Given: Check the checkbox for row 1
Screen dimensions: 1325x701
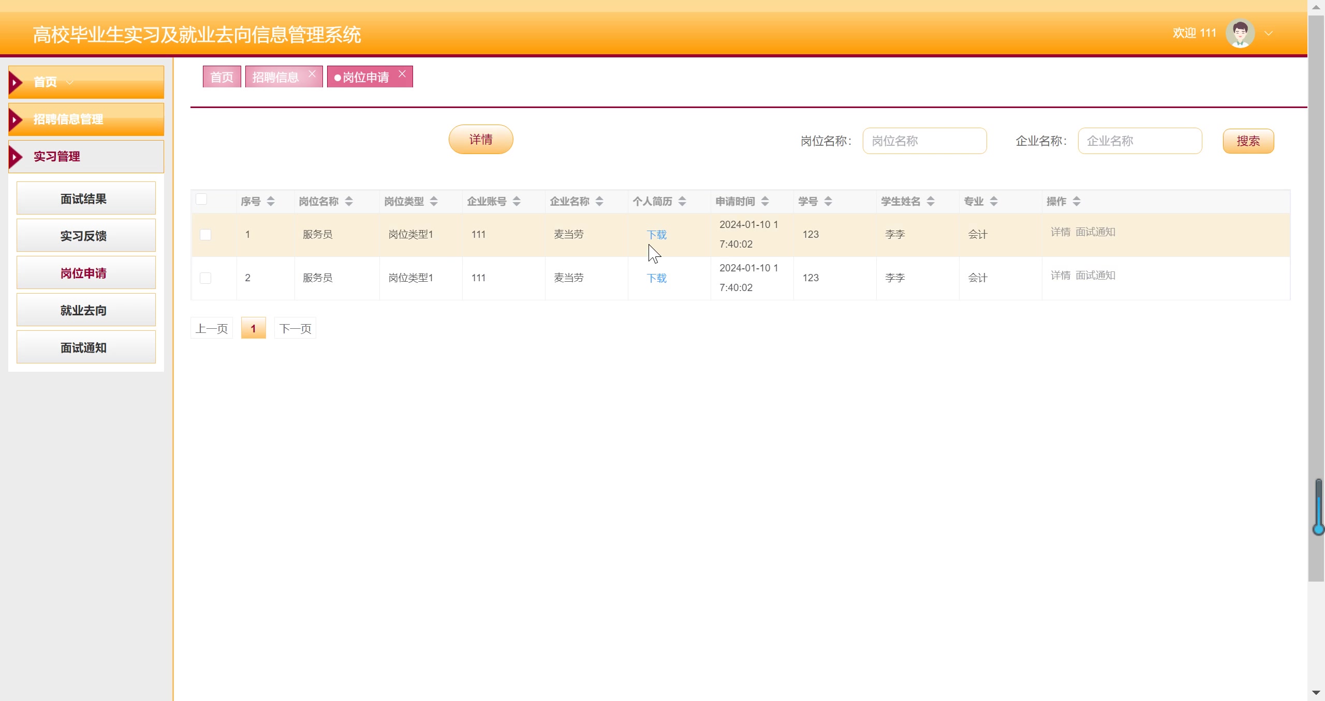Looking at the screenshot, I should click(205, 235).
